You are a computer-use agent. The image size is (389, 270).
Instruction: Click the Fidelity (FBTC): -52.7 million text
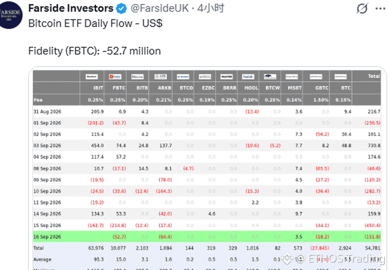pos(94,51)
